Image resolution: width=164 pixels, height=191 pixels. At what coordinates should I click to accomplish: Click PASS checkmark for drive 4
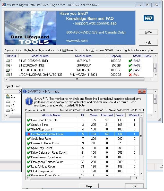click(130, 65)
